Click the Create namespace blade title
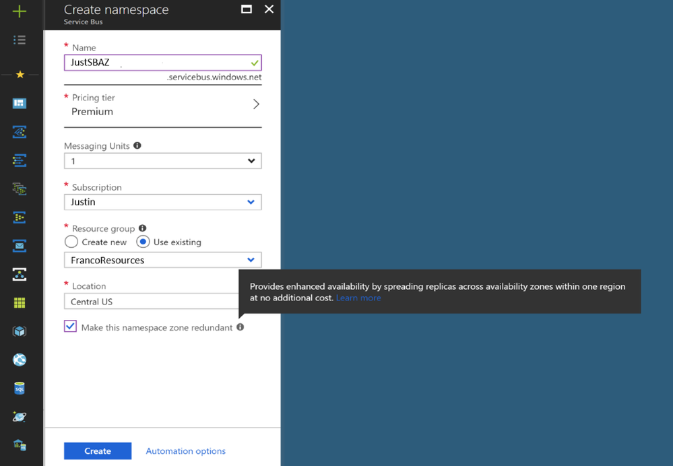This screenshot has width=673, height=466. [x=117, y=10]
